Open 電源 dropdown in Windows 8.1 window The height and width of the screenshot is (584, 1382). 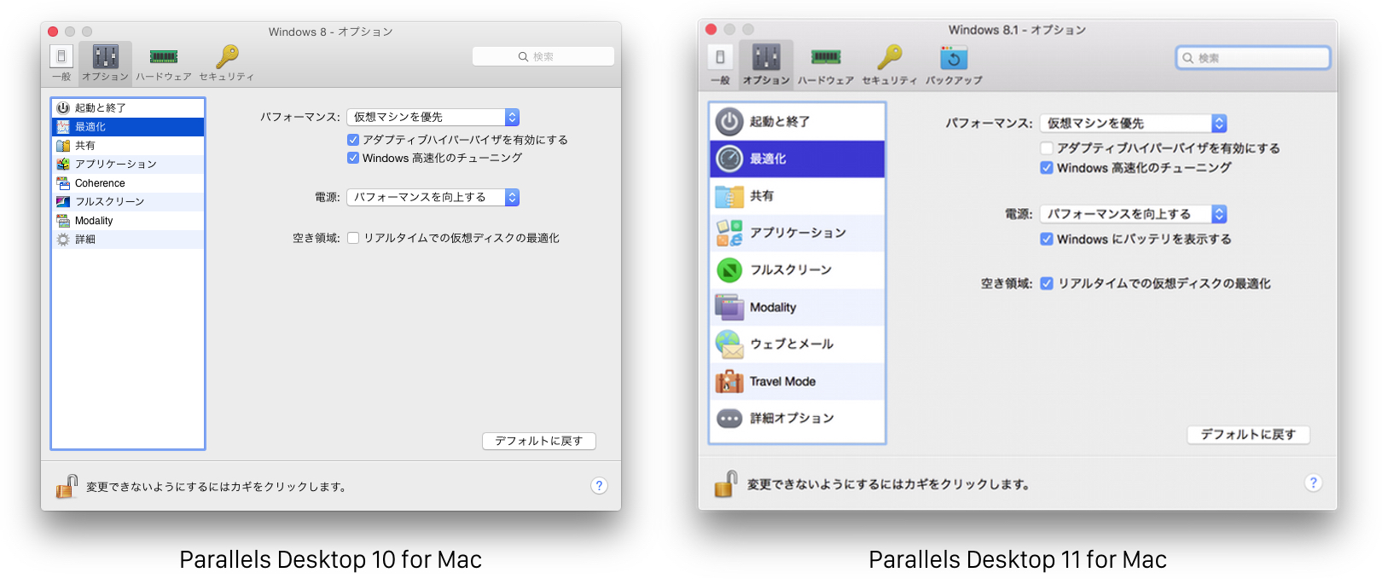[1134, 214]
